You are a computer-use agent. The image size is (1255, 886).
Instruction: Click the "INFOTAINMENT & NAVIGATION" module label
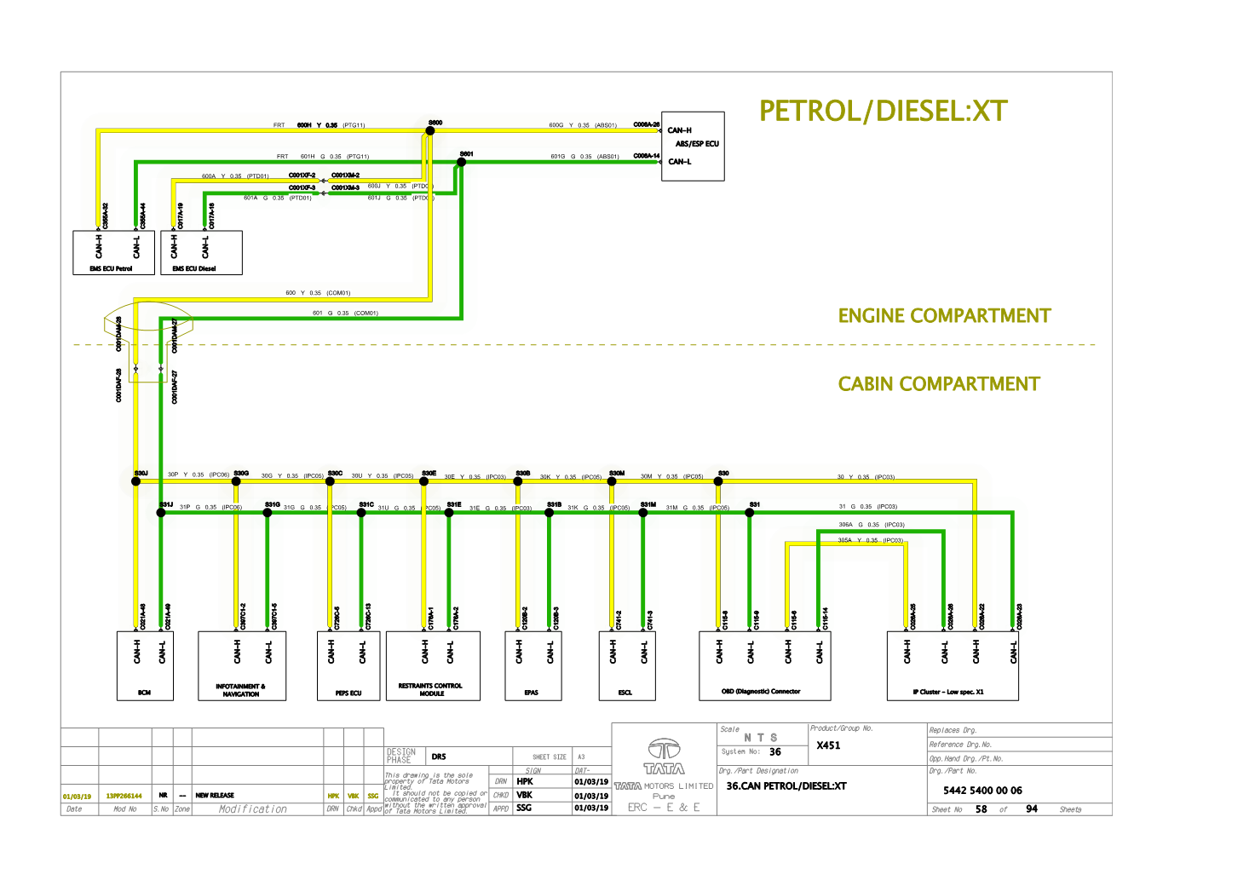[241, 690]
